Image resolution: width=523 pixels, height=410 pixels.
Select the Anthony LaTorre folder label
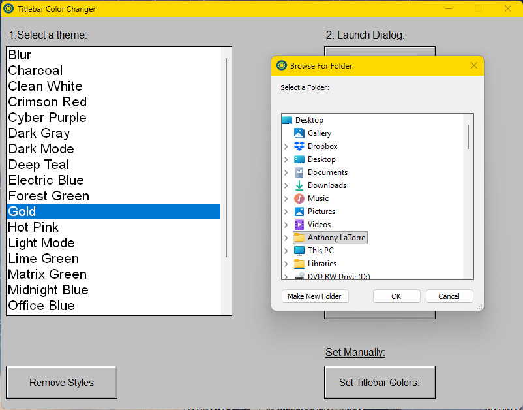point(336,238)
